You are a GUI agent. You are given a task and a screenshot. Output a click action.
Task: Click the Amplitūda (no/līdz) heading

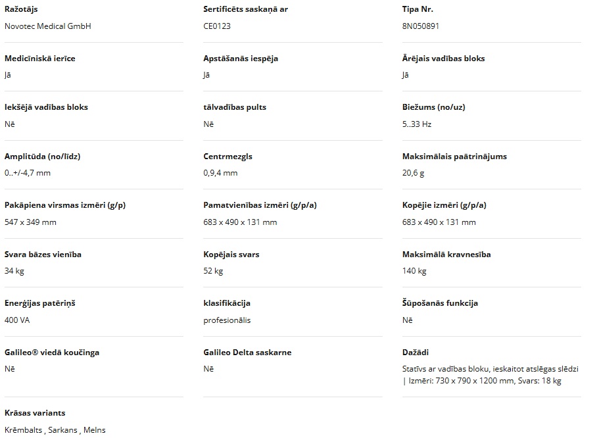click(42, 157)
